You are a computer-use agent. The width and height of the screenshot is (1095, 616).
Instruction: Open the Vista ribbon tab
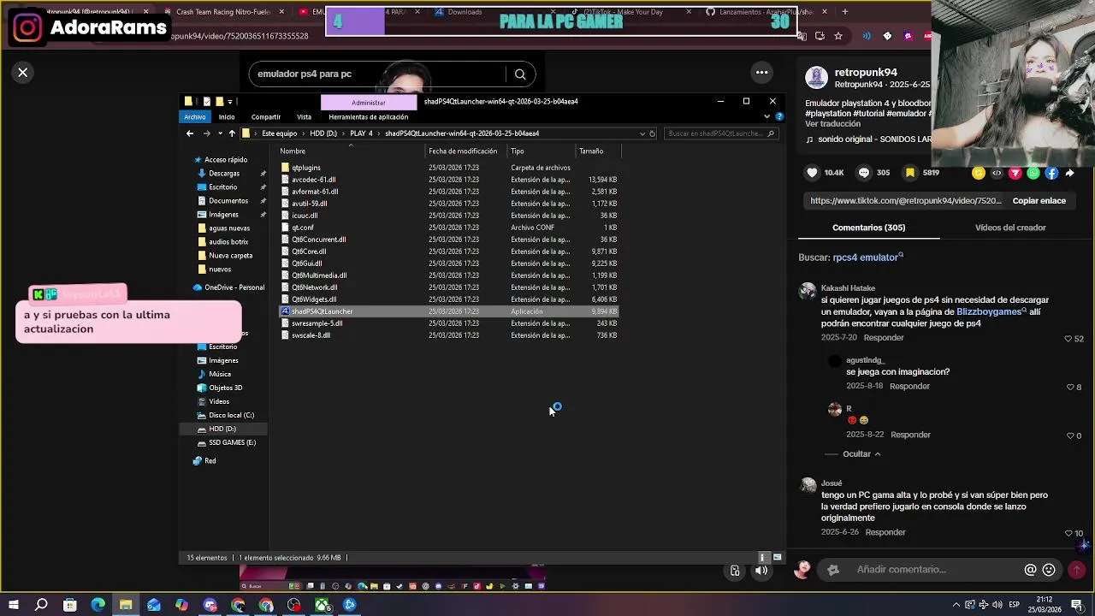tap(304, 116)
